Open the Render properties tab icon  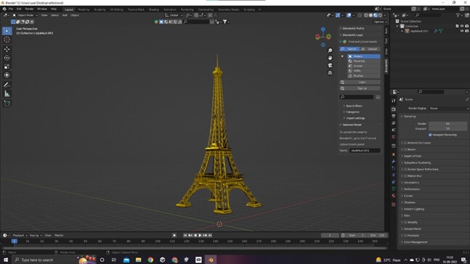pyautogui.click(x=394, y=110)
